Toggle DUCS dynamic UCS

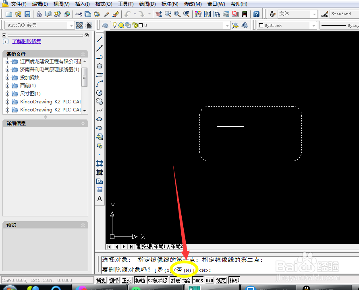(198, 280)
